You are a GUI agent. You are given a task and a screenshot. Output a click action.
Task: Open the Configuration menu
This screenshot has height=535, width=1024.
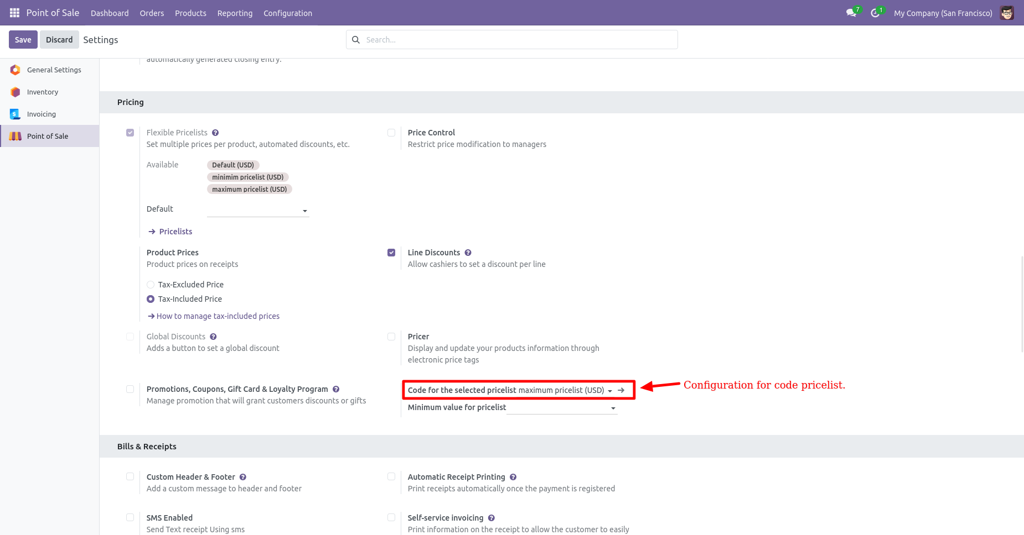[288, 13]
